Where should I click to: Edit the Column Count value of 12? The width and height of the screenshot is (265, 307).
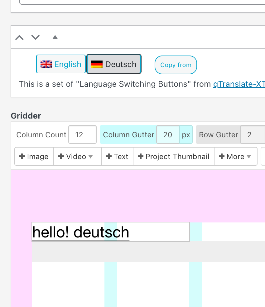click(82, 134)
